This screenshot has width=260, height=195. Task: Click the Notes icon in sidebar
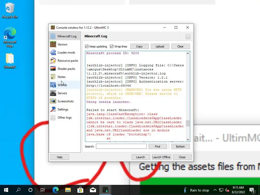pyautogui.click(x=53, y=77)
